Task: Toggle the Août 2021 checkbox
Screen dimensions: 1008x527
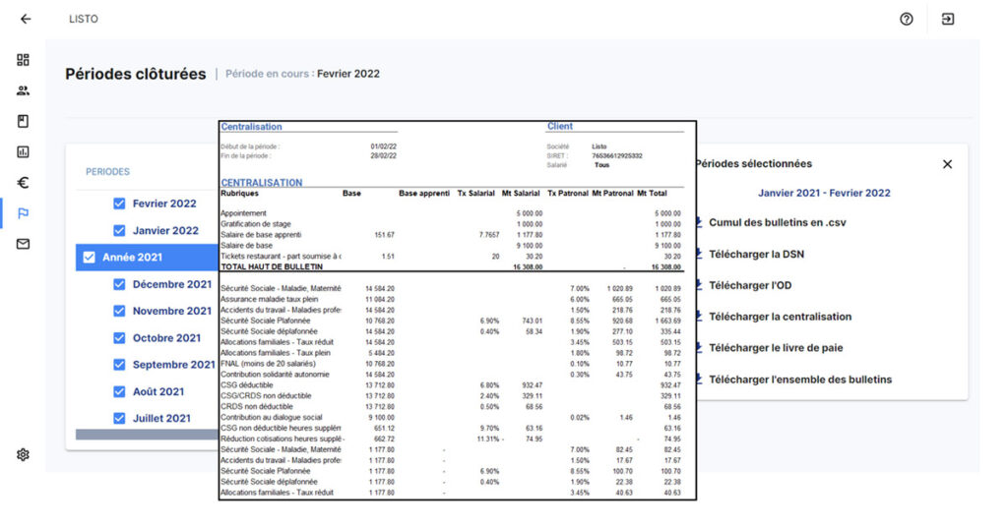Action: (x=119, y=391)
